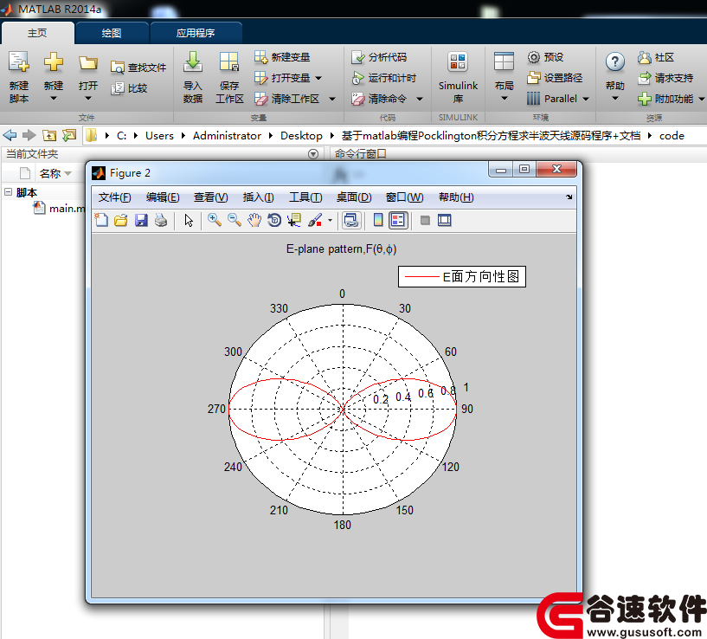Collapse the 脚本 group in Current Folder

coord(8,192)
